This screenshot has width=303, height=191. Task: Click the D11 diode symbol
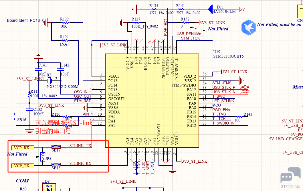tap(210, 9)
